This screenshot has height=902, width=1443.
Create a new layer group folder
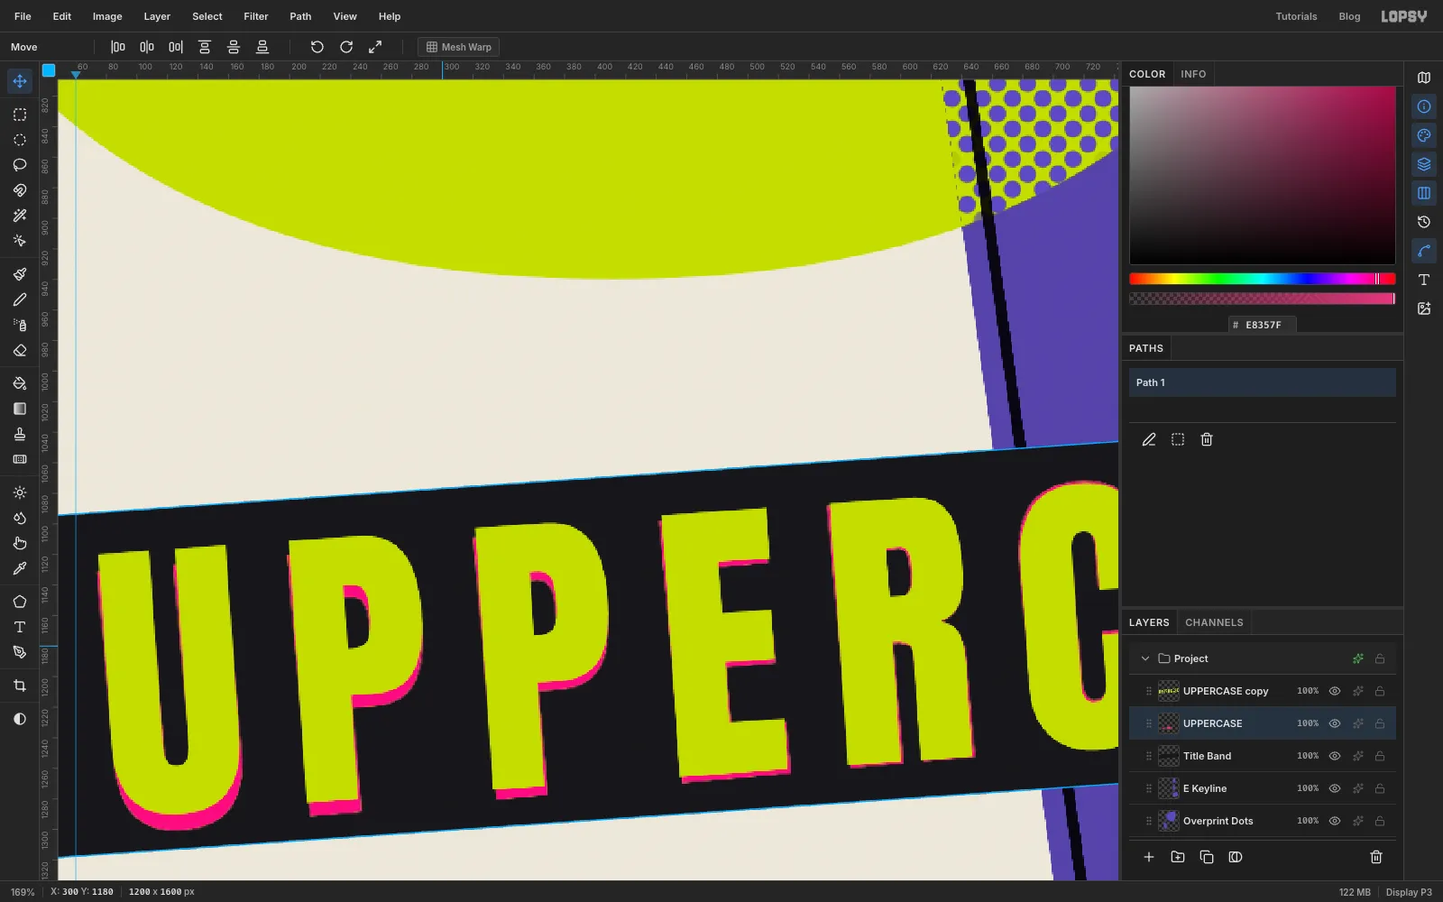point(1178,857)
